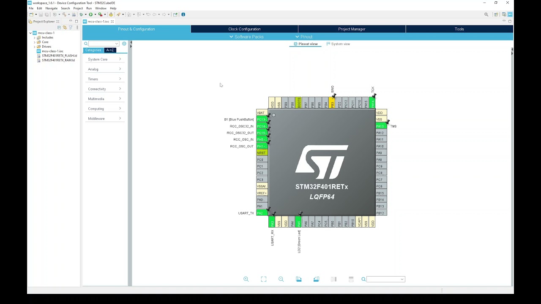
Task: Collapse the mcu-class-1 project tree
Action: tap(30, 33)
